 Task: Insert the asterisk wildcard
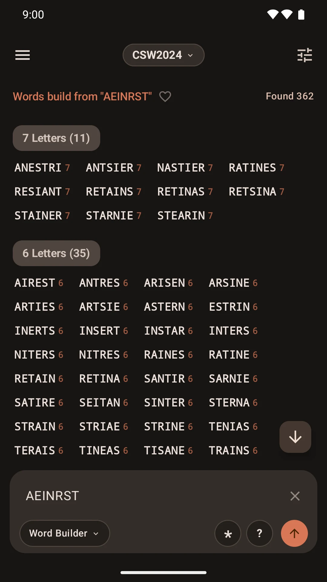click(228, 533)
